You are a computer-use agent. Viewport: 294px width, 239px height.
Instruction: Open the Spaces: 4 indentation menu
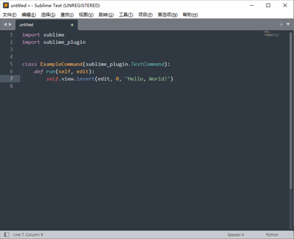[236, 234]
